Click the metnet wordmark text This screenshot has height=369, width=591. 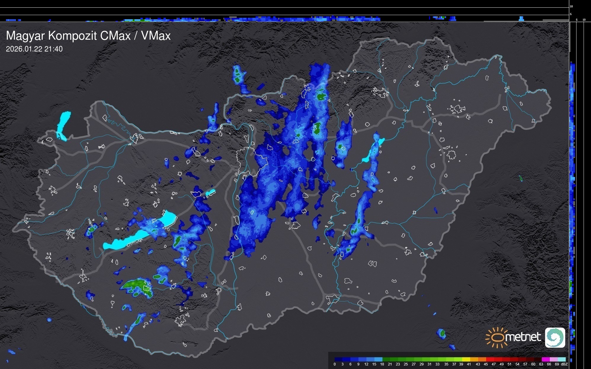click(523, 337)
